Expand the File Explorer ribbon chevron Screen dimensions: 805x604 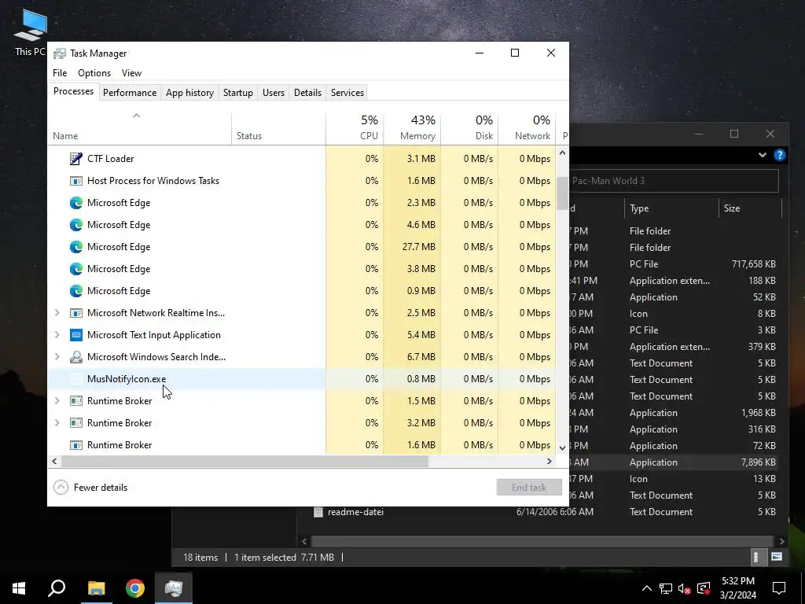coord(763,155)
